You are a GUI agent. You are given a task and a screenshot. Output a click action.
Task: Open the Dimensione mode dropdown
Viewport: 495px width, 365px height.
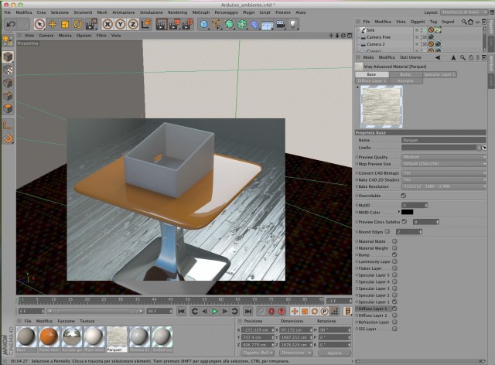pyautogui.click(x=295, y=353)
